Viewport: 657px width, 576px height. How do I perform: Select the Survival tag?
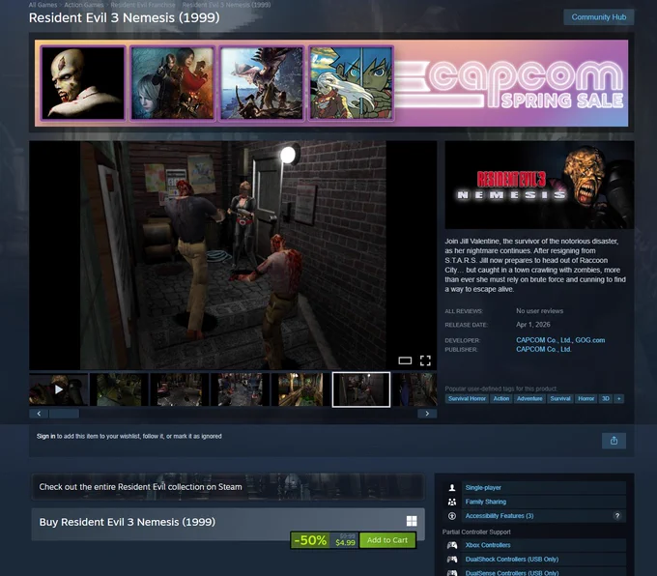pos(560,399)
